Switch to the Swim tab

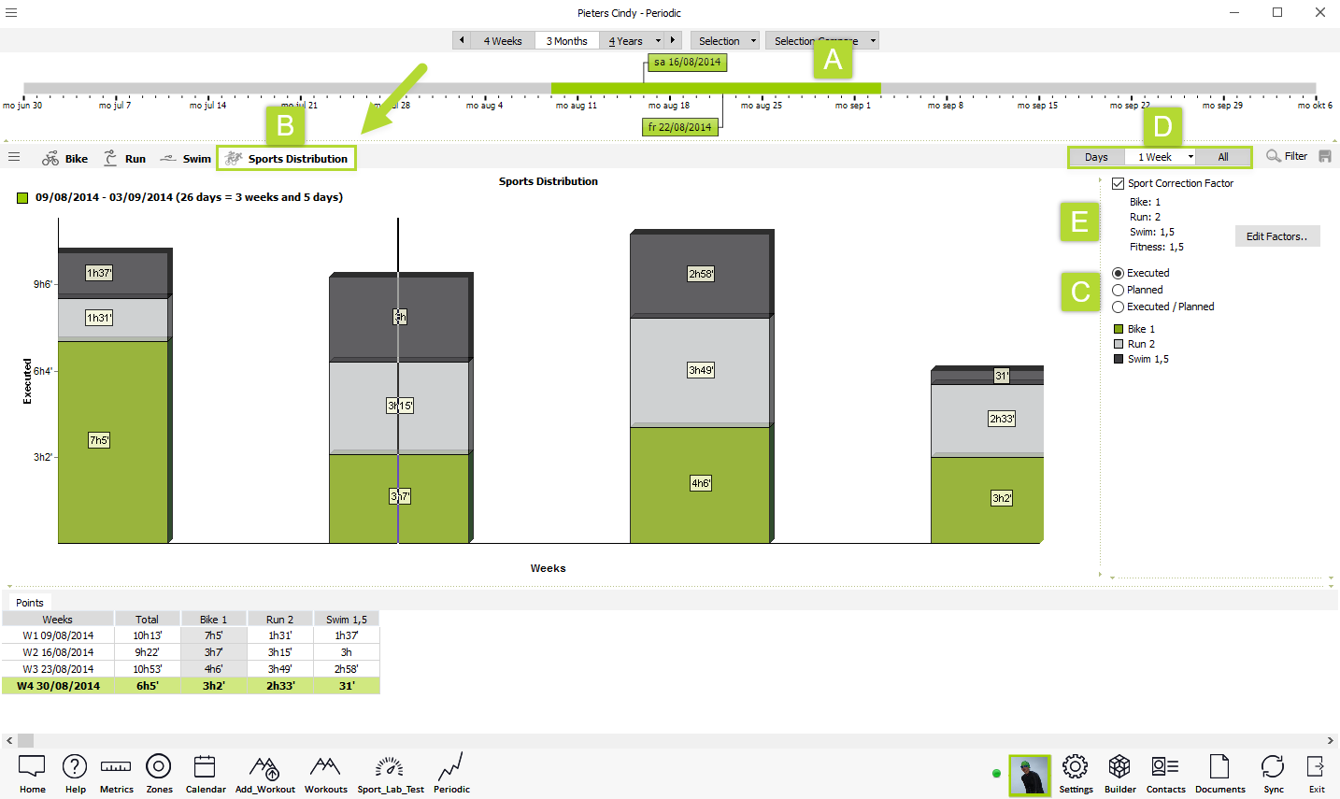186,159
